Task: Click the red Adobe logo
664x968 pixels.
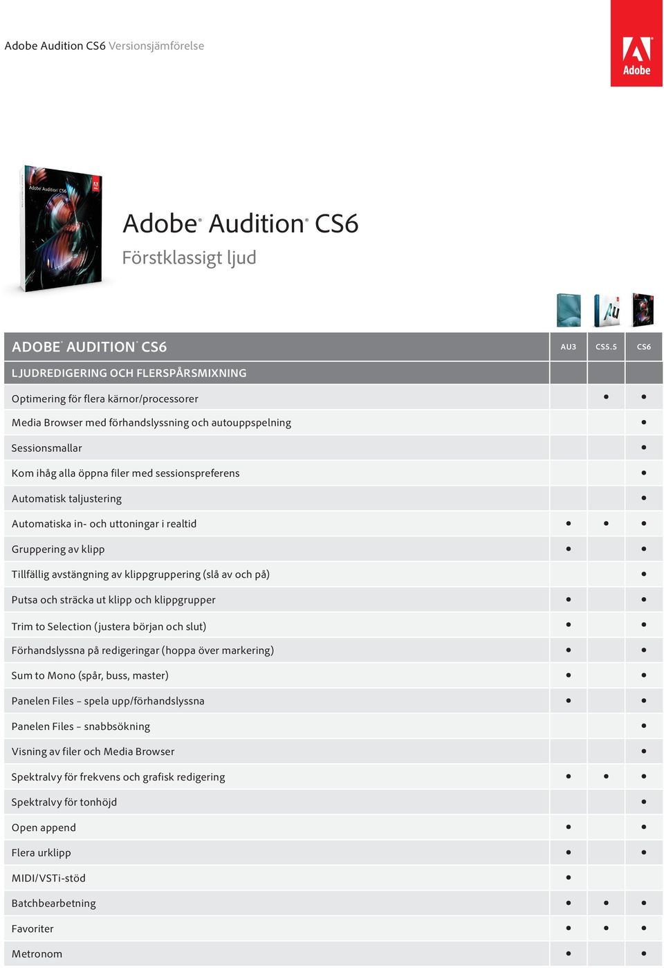Action: pyautogui.click(x=636, y=43)
